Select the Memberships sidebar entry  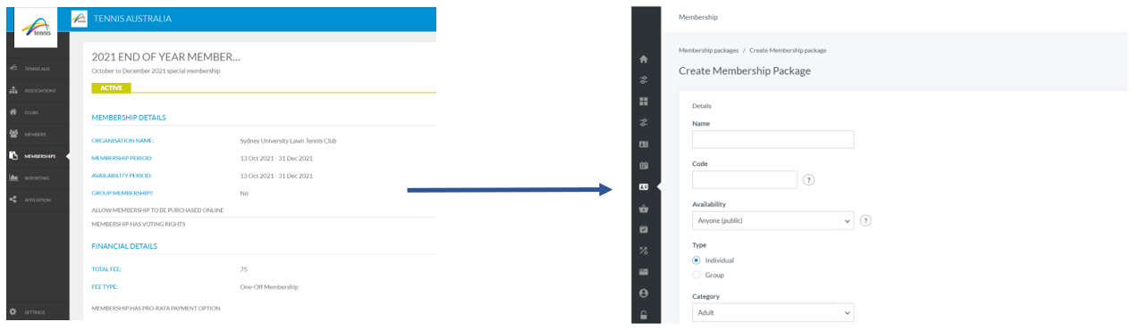pyautogui.click(x=37, y=156)
